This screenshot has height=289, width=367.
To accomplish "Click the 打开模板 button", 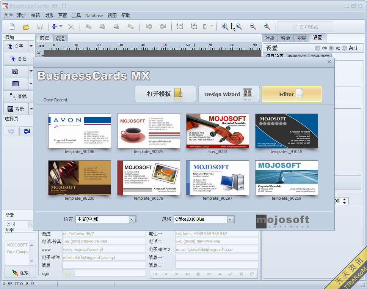I will pyautogui.click(x=165, y=94).
